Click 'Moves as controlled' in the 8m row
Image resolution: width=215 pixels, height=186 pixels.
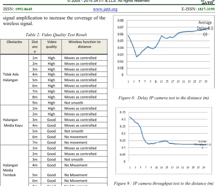pyautogui.click(x=81, y=97)
